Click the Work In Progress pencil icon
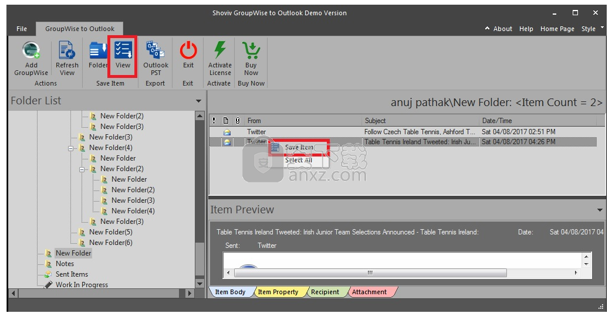The image size is (612, 320). point(48,285)
